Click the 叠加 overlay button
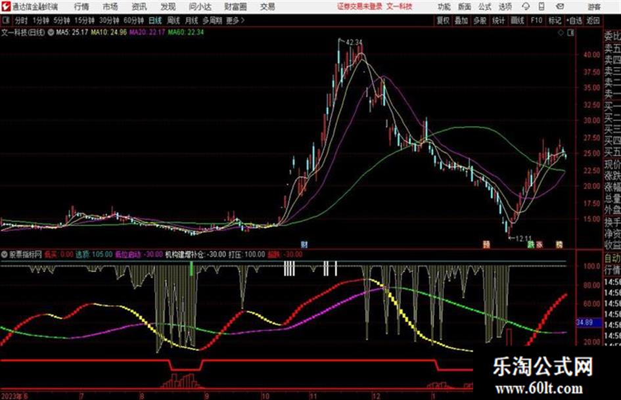 click(461, 20)
